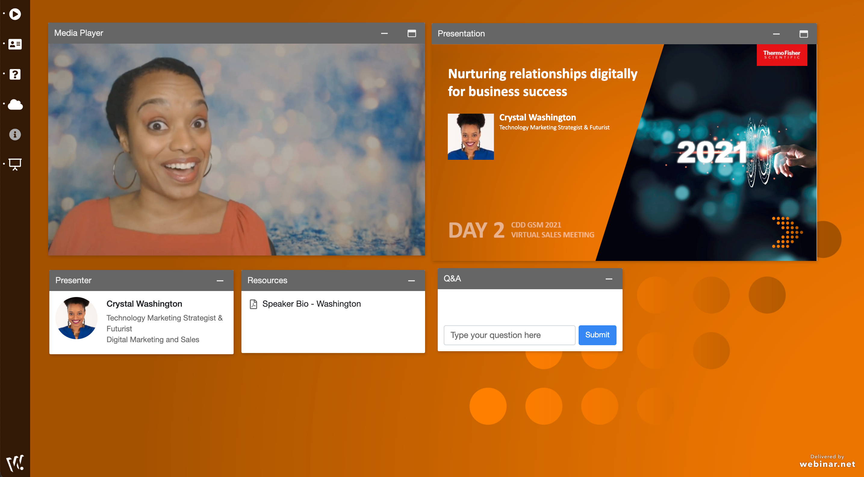Click the webinar.net logo icon bottom-left
Screen dimensions: 864x477
(x=16, y=462)
